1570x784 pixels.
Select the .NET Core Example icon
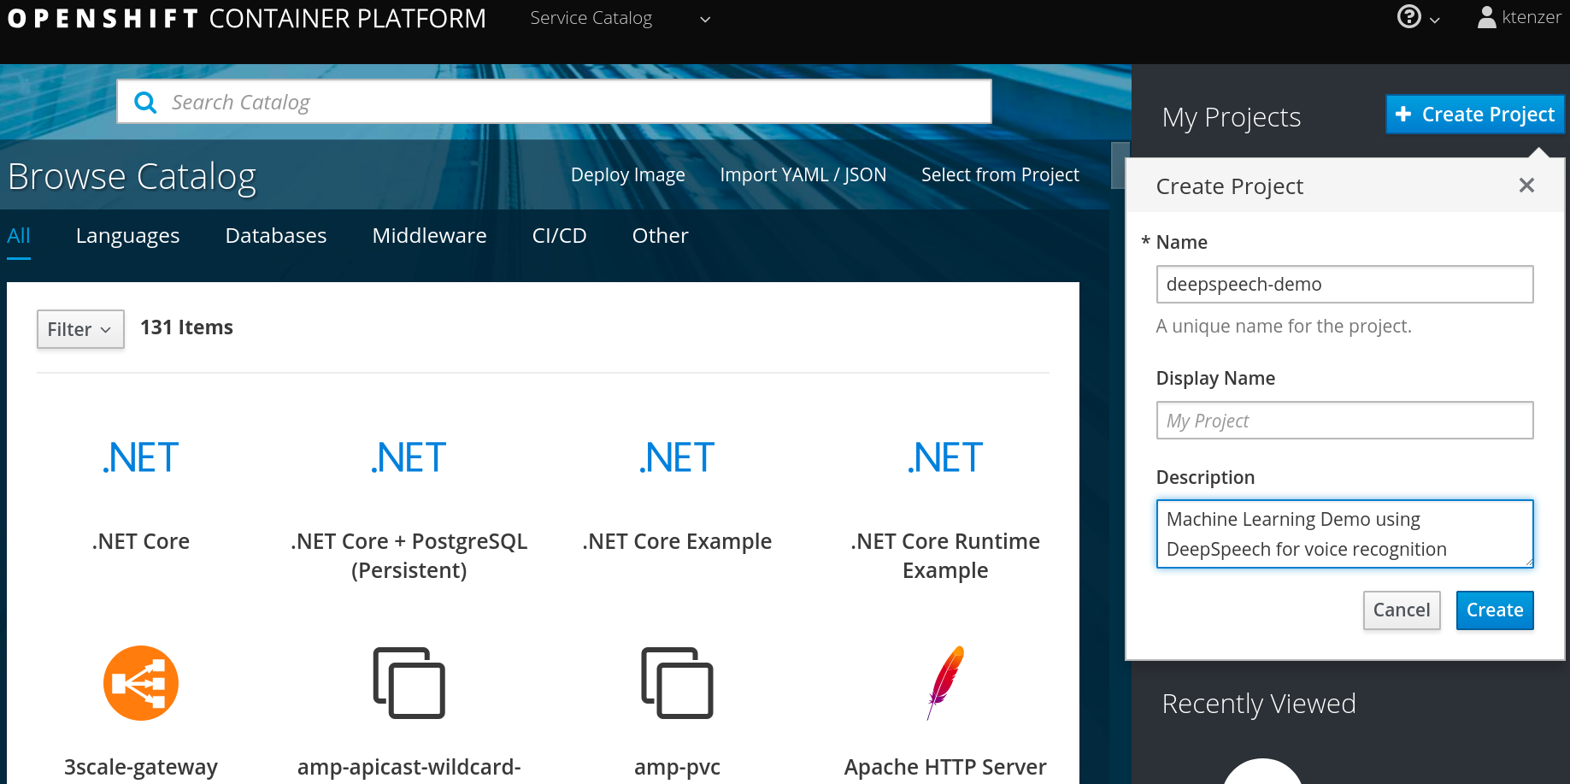677,457
